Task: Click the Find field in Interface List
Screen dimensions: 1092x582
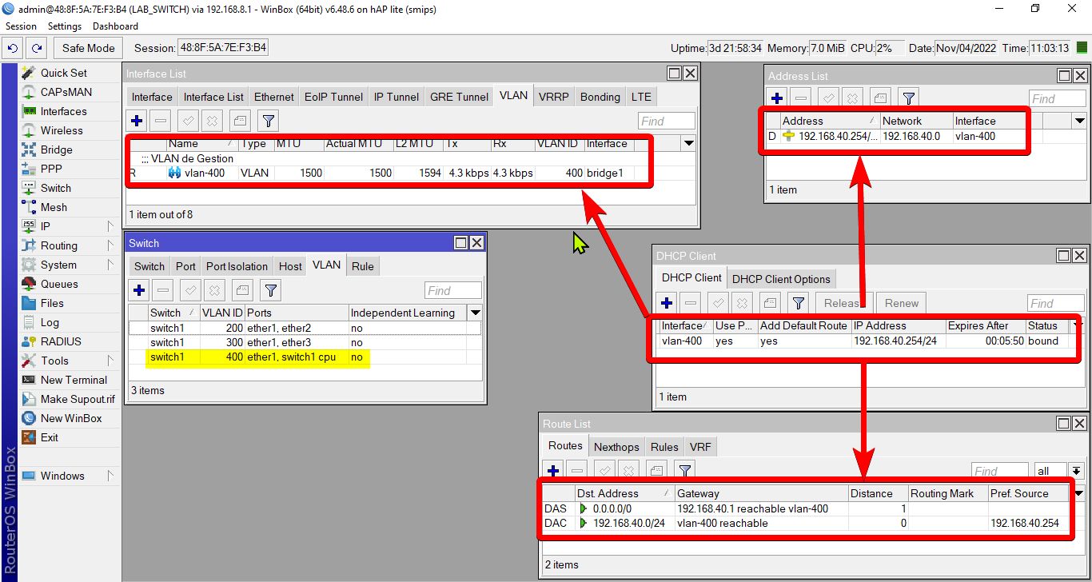Action: pos(666,121)
